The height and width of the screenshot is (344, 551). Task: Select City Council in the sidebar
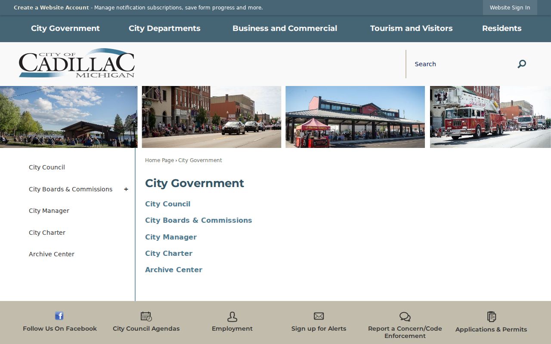click(47, 167)
